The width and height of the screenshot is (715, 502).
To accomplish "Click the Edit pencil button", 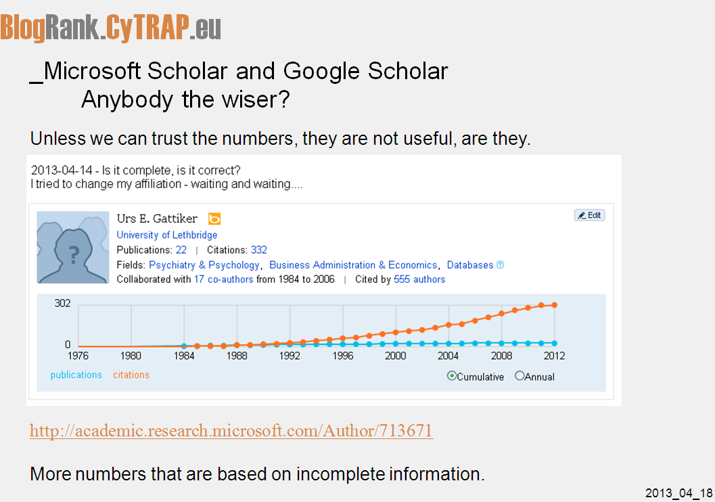I will tap(590, 215).
